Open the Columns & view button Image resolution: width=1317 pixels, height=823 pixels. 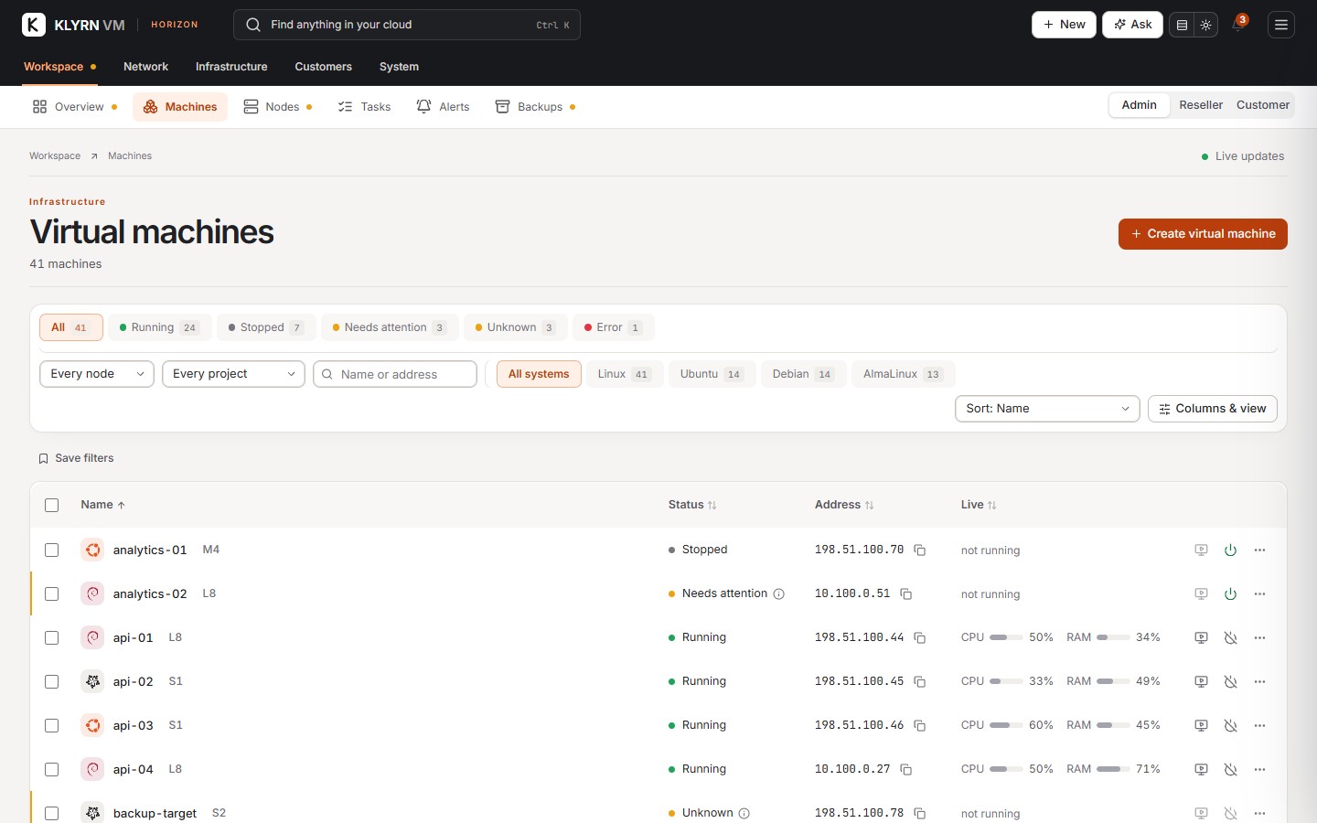pos(1213,409)
